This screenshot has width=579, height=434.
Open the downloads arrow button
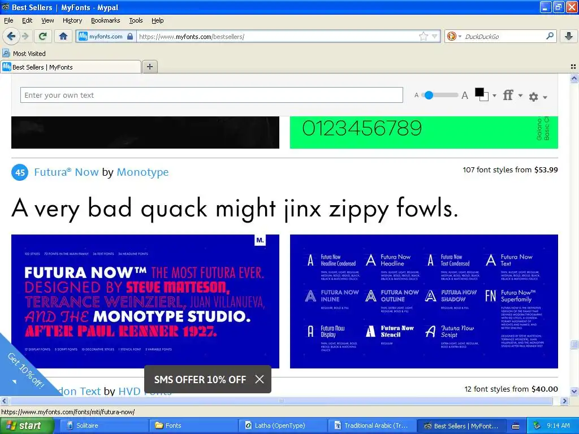[569, 36]
